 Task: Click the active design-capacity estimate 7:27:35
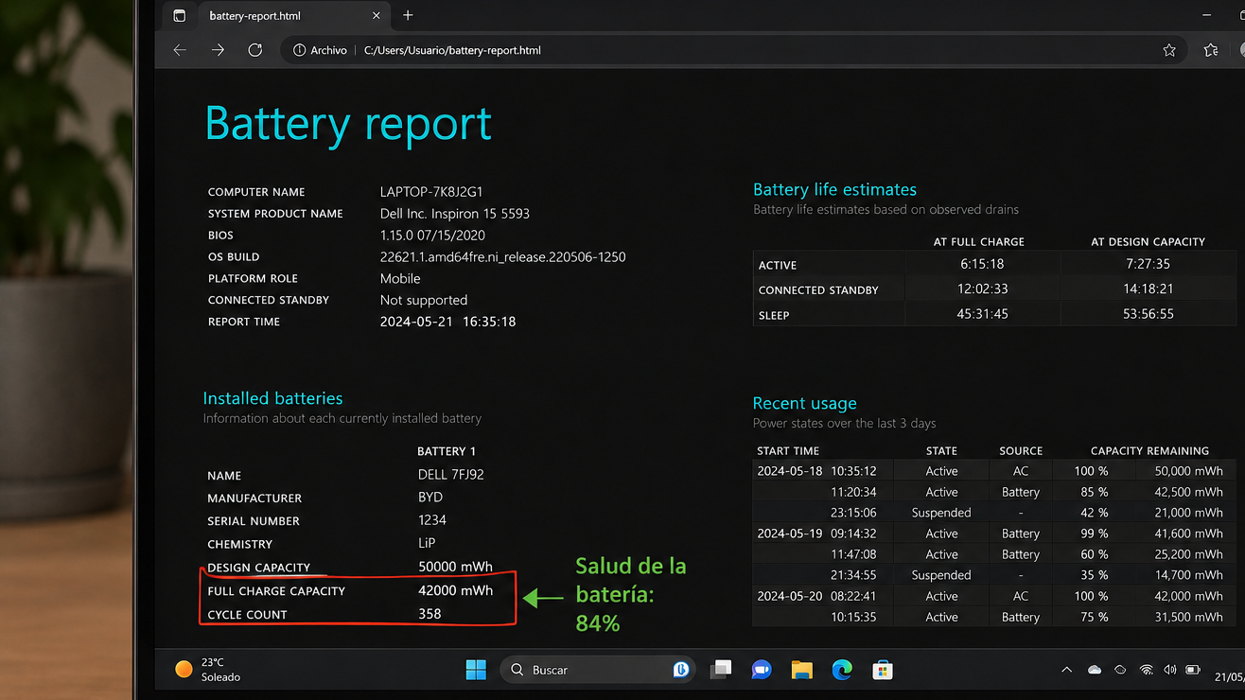[1149, 264]
